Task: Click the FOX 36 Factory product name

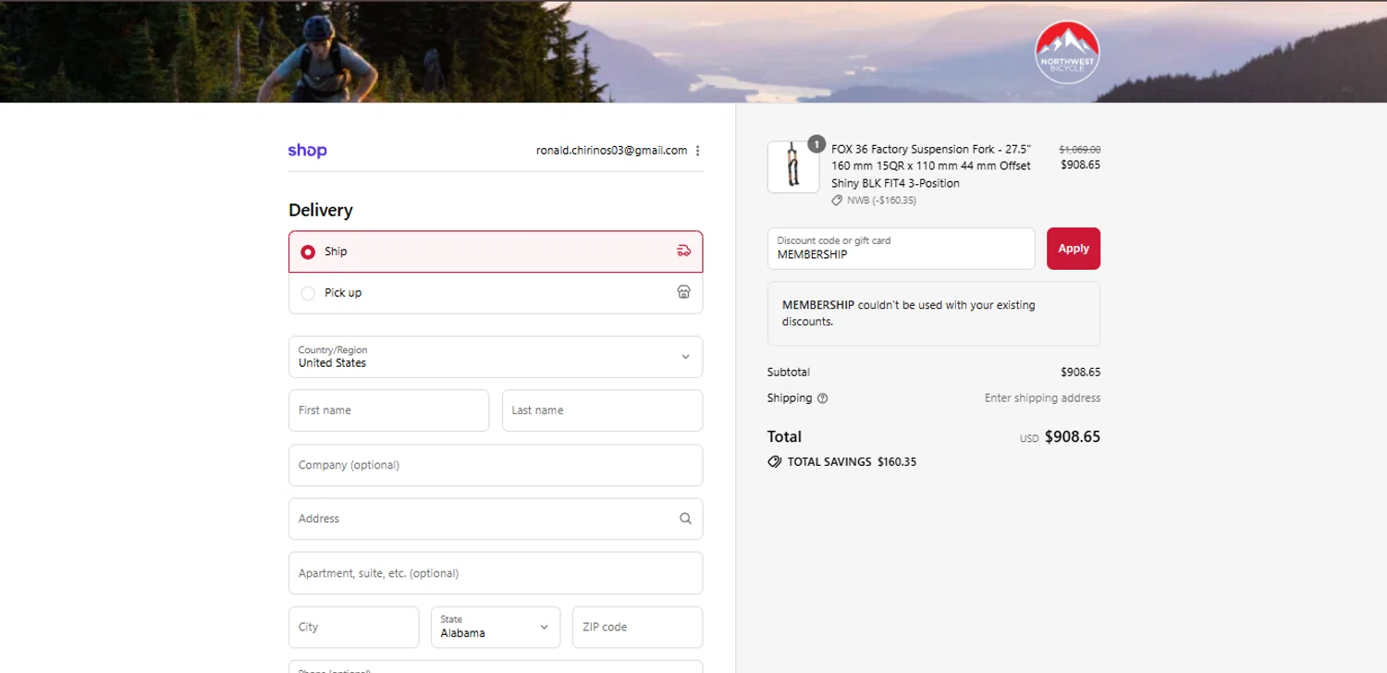Action: pos(931,166)
